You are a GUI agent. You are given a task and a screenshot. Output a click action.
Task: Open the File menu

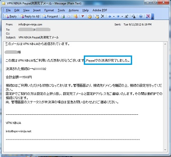(x=8, y=10)
